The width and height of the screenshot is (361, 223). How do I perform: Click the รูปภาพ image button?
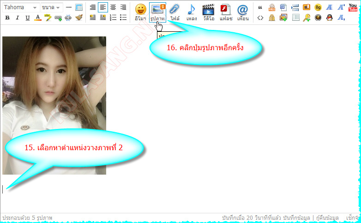coord(157,12)
